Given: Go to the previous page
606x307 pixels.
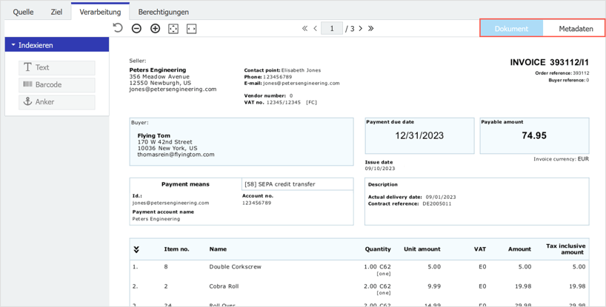Looking at the screenshot, I should coord(316,29).
